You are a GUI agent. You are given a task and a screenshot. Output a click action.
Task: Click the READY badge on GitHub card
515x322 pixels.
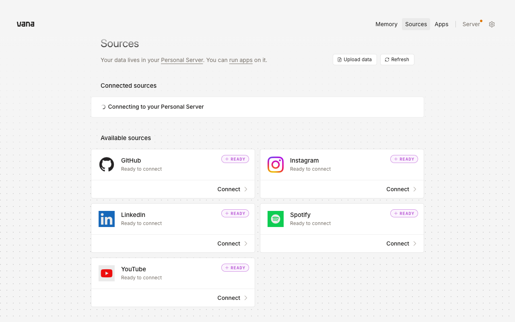[x=235, y=159]
